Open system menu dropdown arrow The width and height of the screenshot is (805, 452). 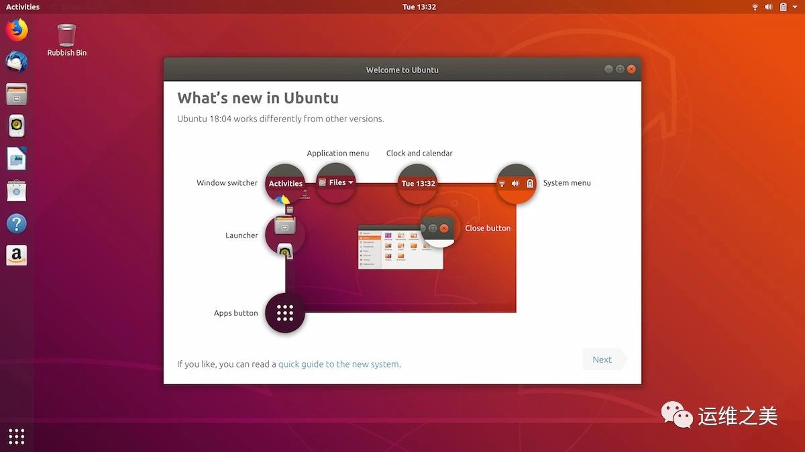point(795,7)
